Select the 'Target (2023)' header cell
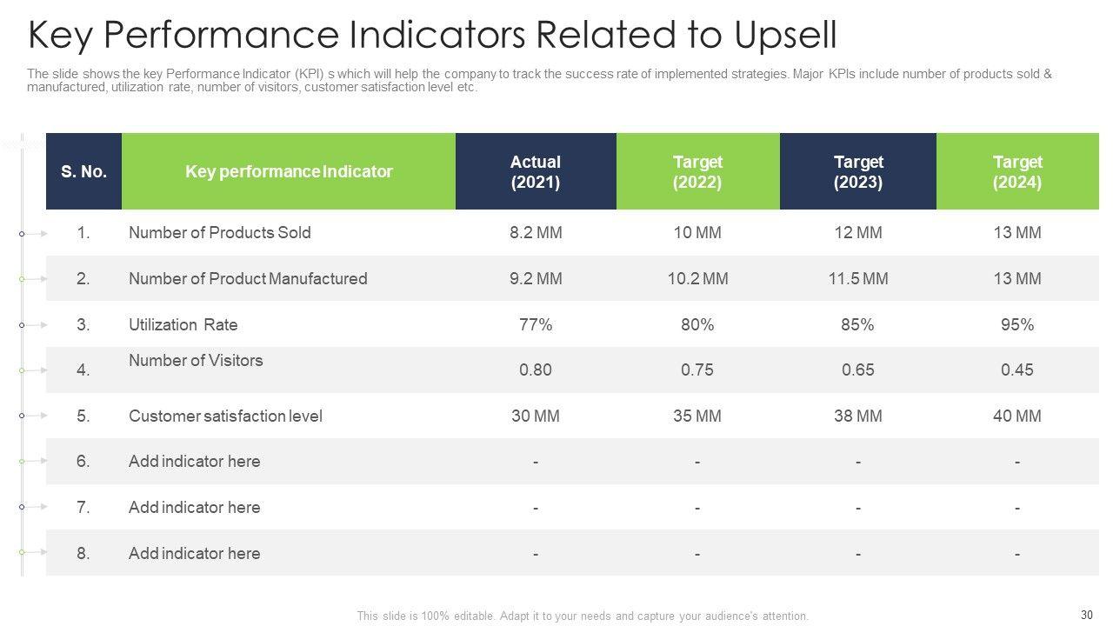The width and height of the screenshot is (1113, 626). [858, 172]
